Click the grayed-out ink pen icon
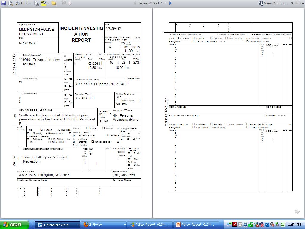This screenshot has width=305, height=229. click(63, 3)
